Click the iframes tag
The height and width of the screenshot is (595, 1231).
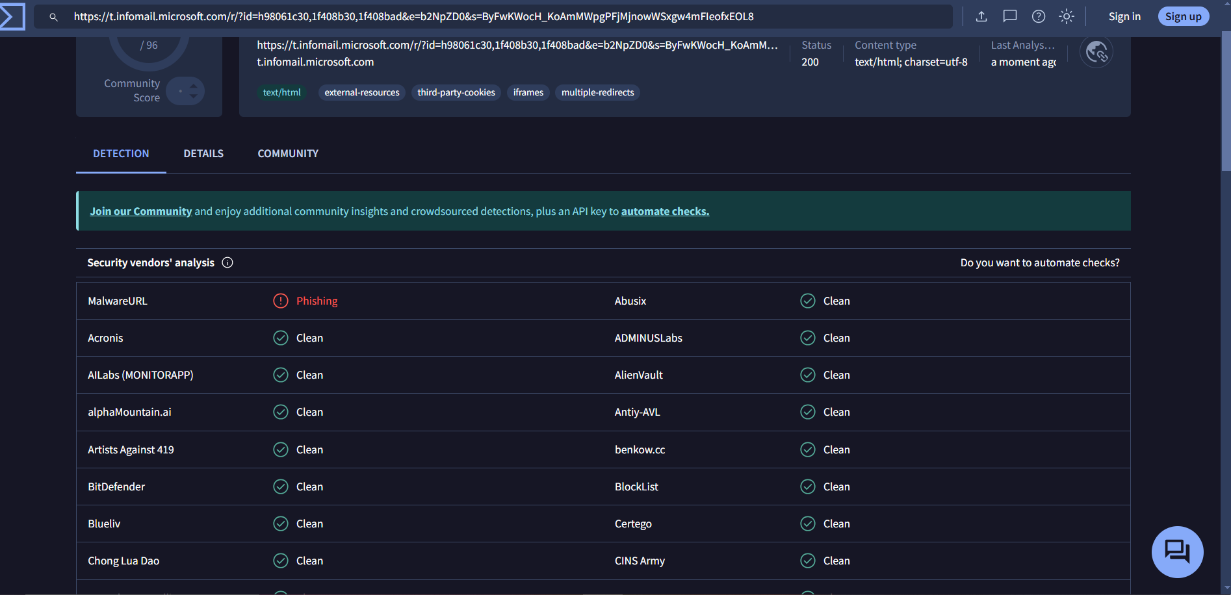528,92
